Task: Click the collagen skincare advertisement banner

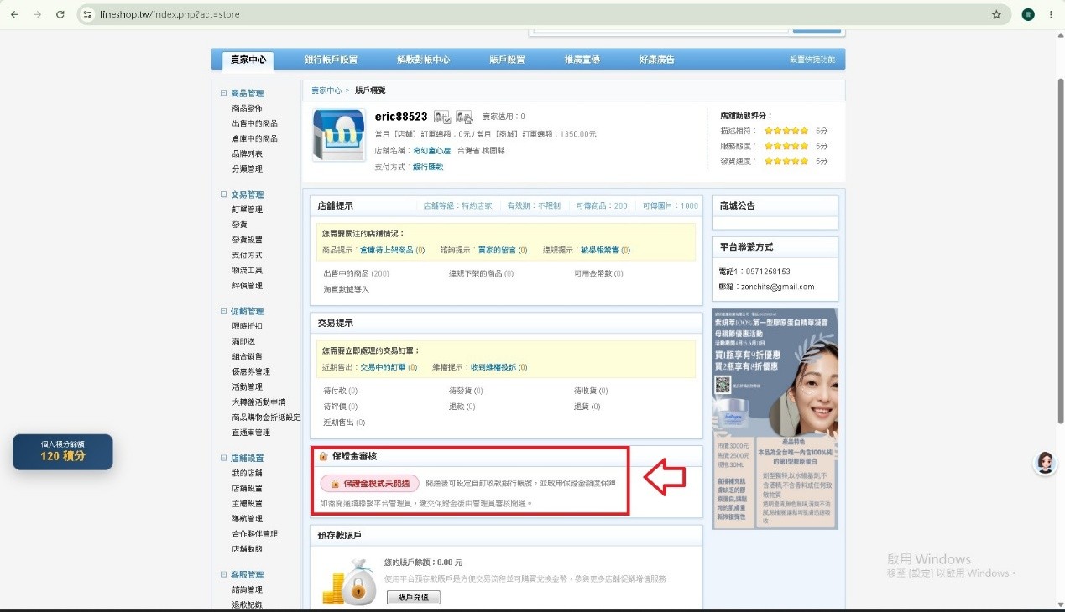Action: click(x=775, y=418)
